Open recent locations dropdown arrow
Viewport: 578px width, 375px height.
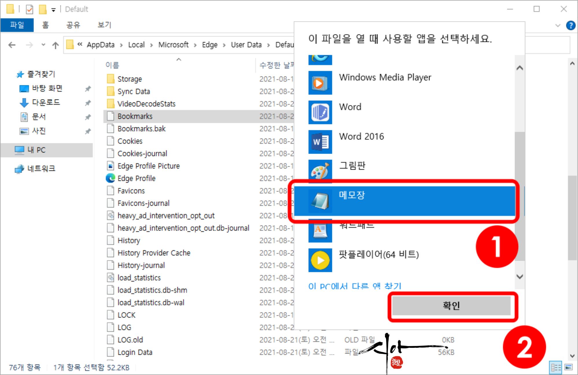[43, 45]
